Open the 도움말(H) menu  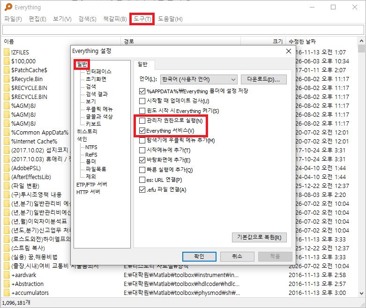170,19
